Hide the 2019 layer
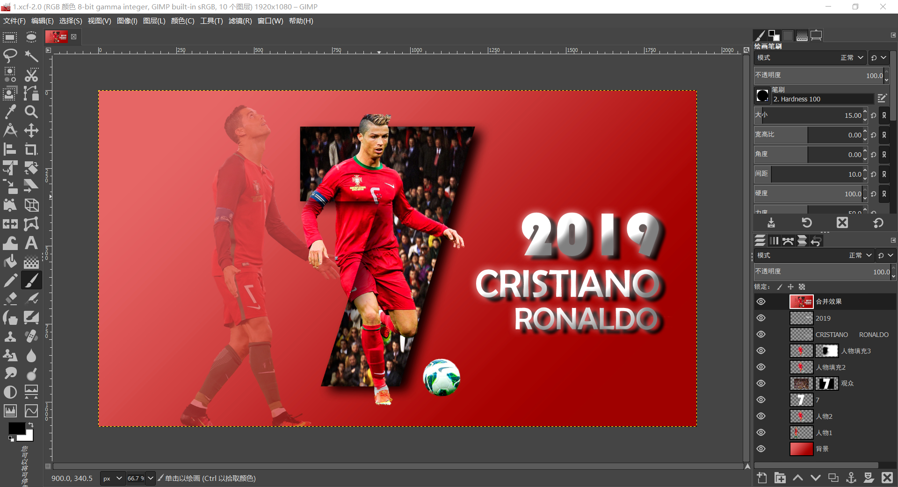Viewport: 898px width, 487px height. [761, 318]
